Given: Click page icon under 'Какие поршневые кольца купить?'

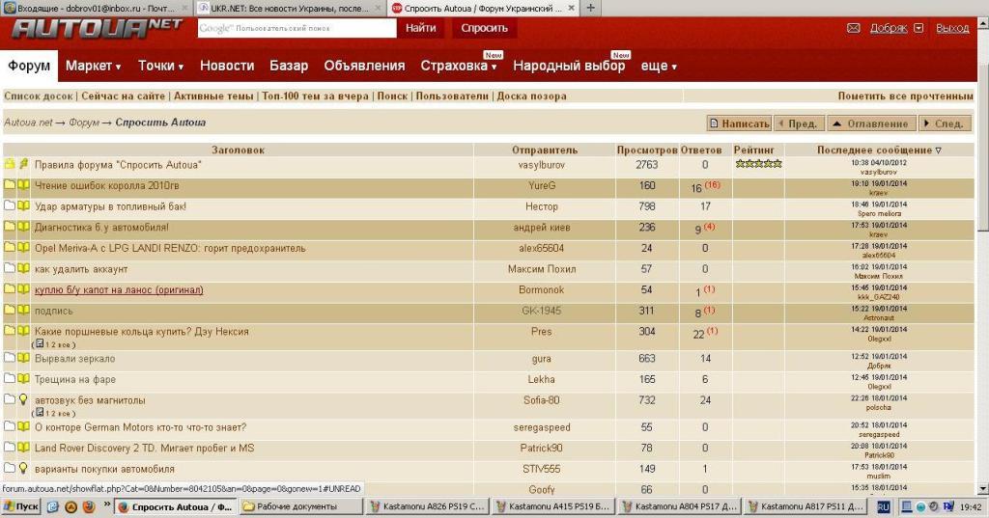Looking at the screenshot, I should click(38, 343).
